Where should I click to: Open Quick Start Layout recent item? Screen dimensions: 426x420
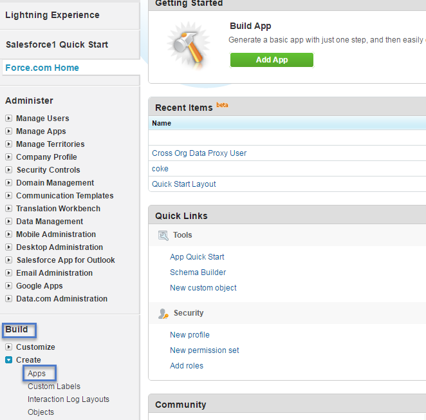click(x=183, y=184)
